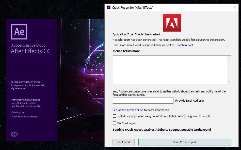The width and height of the screenshot is (241, 150).
Task: Close the Crash Report dialog
Action: 235,7
